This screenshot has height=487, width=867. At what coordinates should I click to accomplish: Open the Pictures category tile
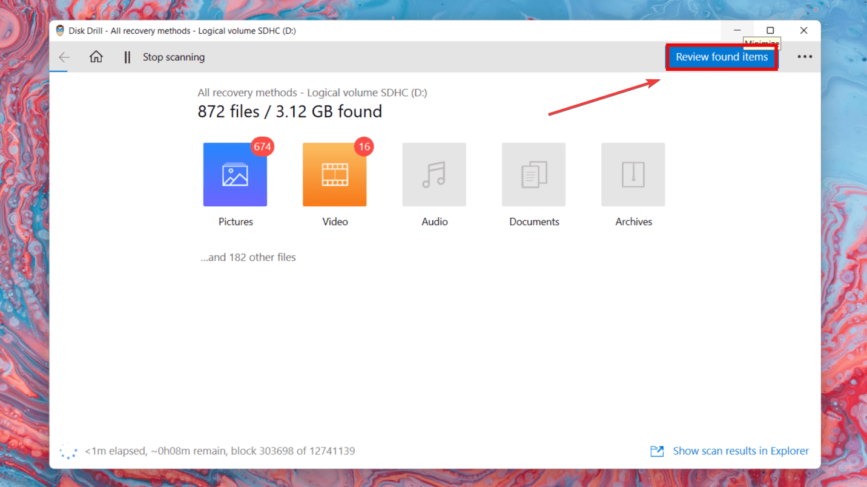point(235,175)
